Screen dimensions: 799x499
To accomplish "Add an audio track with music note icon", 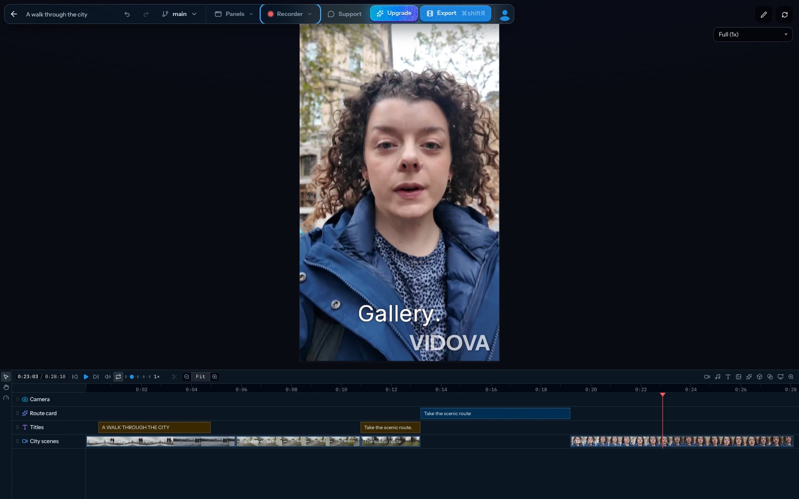I will point(718,377).
